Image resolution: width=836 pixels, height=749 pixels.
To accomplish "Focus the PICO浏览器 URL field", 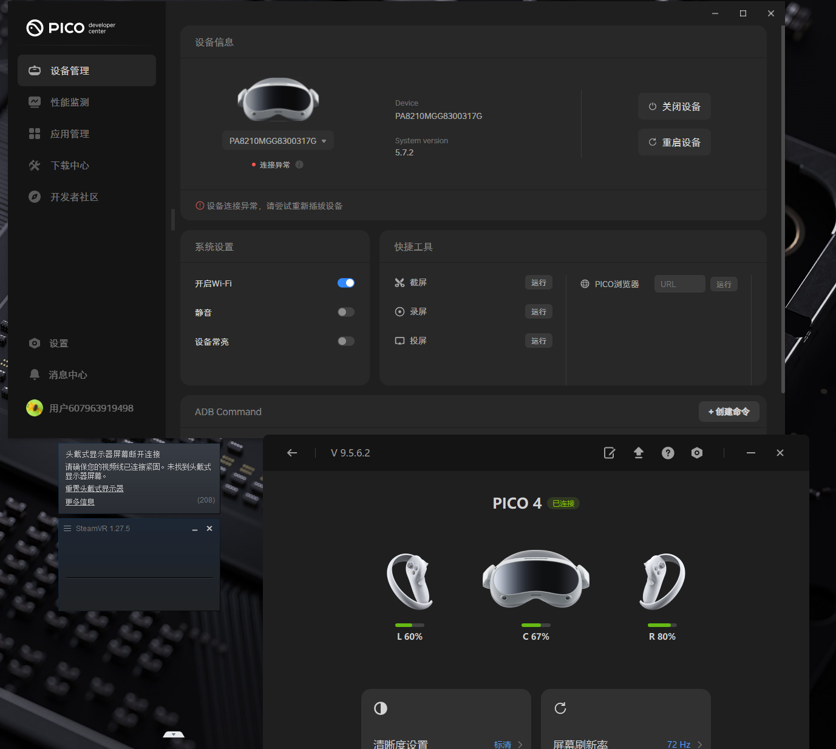I will coord(680,284).
